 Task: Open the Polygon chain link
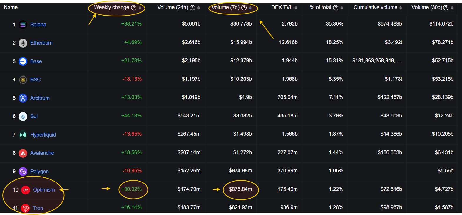coord(39,172)
